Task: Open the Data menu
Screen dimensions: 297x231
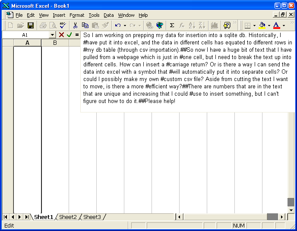Action: pyautogui.click(x=109, y=15)
